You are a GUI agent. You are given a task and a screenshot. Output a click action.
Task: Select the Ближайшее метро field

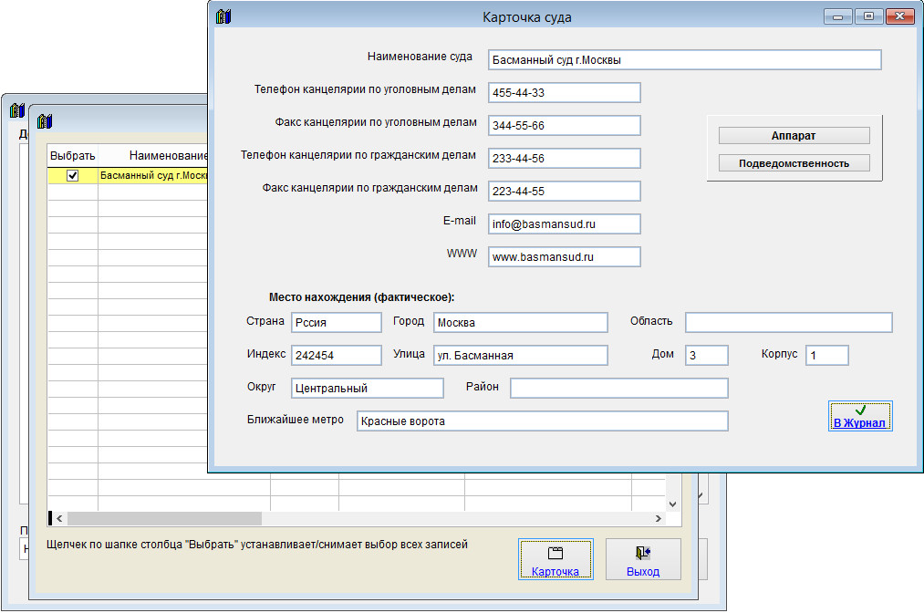coord(542,421)
